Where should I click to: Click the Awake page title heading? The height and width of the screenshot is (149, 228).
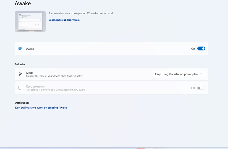click(23, 3)
